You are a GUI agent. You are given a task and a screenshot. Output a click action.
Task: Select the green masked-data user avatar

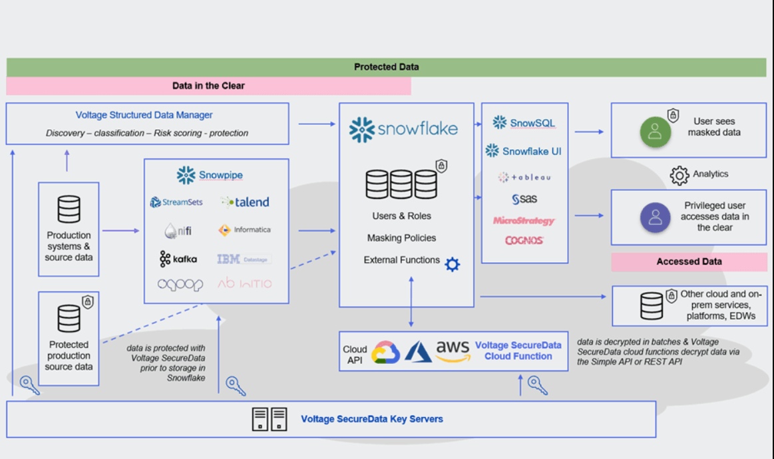point(655,131)
